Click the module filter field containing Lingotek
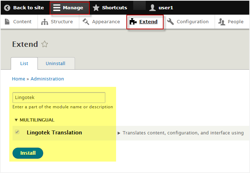 [x=59, y=98]
